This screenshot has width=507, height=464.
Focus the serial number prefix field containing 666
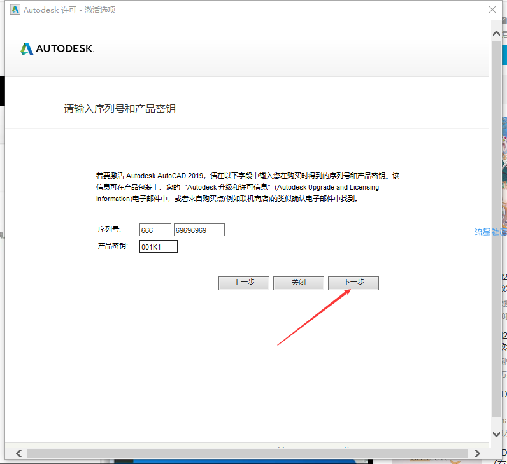point(155,230)
